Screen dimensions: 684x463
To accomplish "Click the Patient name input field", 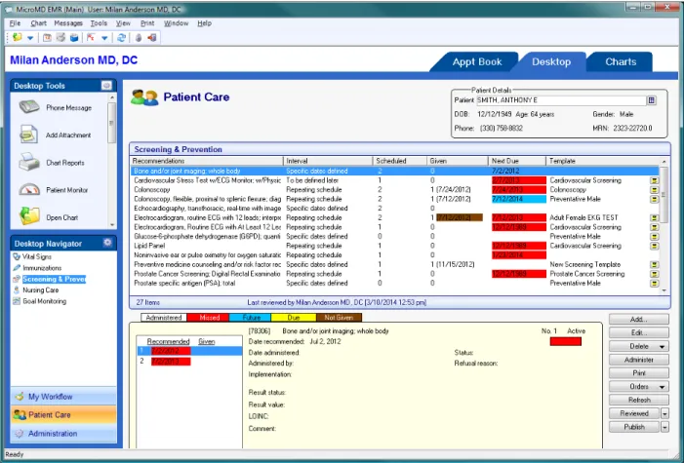I will (561, 100).
